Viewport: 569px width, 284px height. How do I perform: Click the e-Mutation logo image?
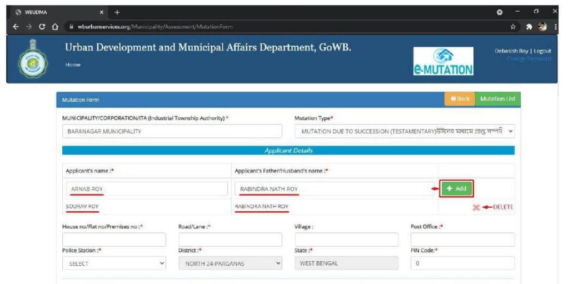pos(443,61)
